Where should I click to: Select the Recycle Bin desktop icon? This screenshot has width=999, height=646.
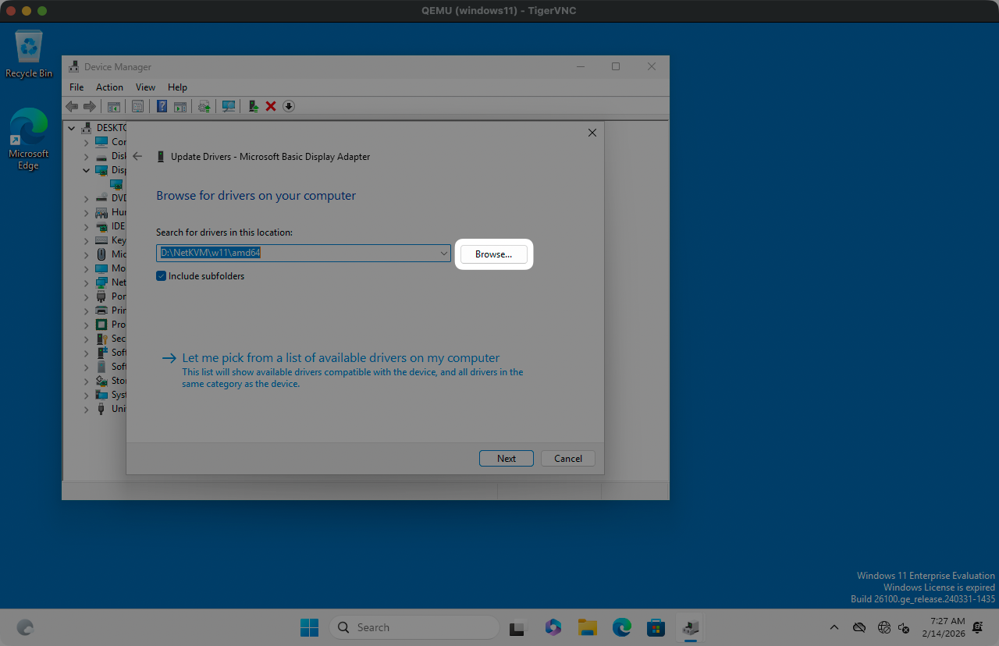click(29, 54)
